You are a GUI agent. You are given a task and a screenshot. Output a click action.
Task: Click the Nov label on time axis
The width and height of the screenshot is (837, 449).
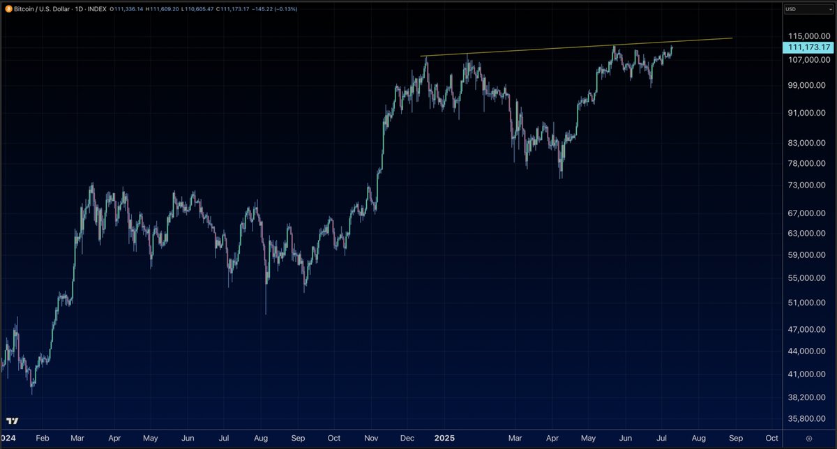(371, 439)
